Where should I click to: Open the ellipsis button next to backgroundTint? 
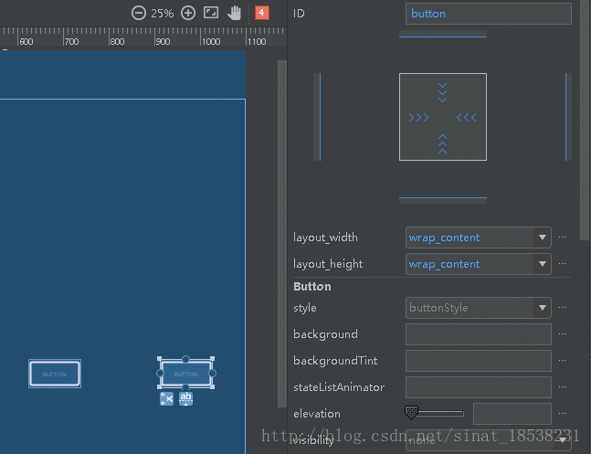(562, 360)
